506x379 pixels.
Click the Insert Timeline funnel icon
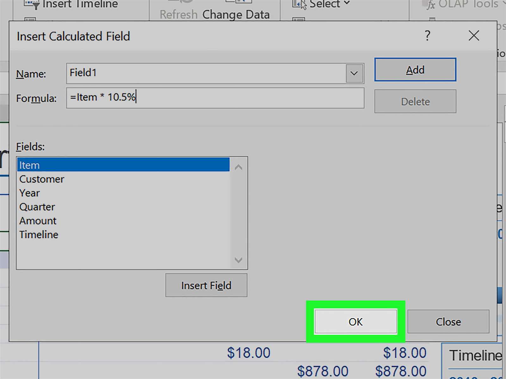32,4
